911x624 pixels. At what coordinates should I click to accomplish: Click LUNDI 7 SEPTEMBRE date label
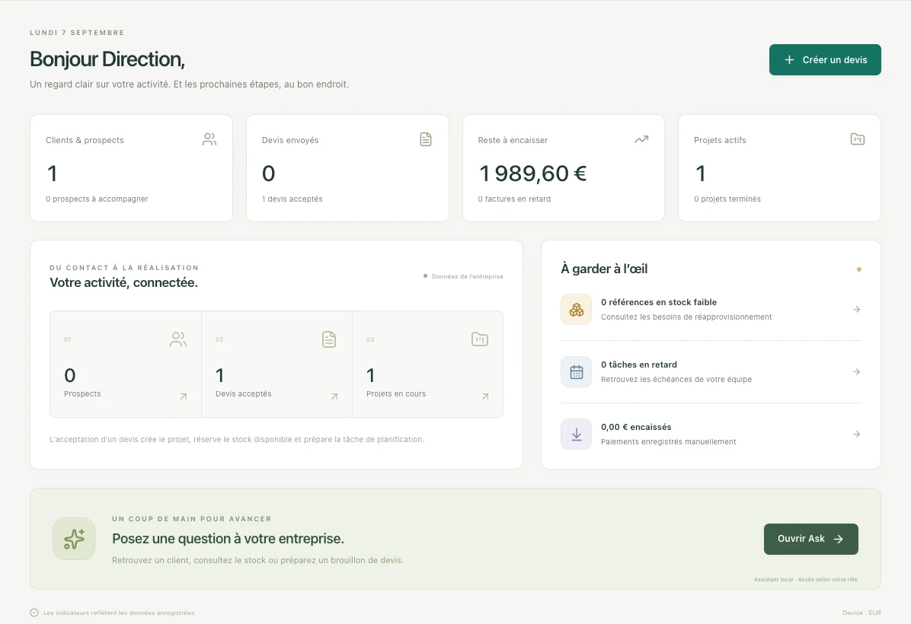77,33
